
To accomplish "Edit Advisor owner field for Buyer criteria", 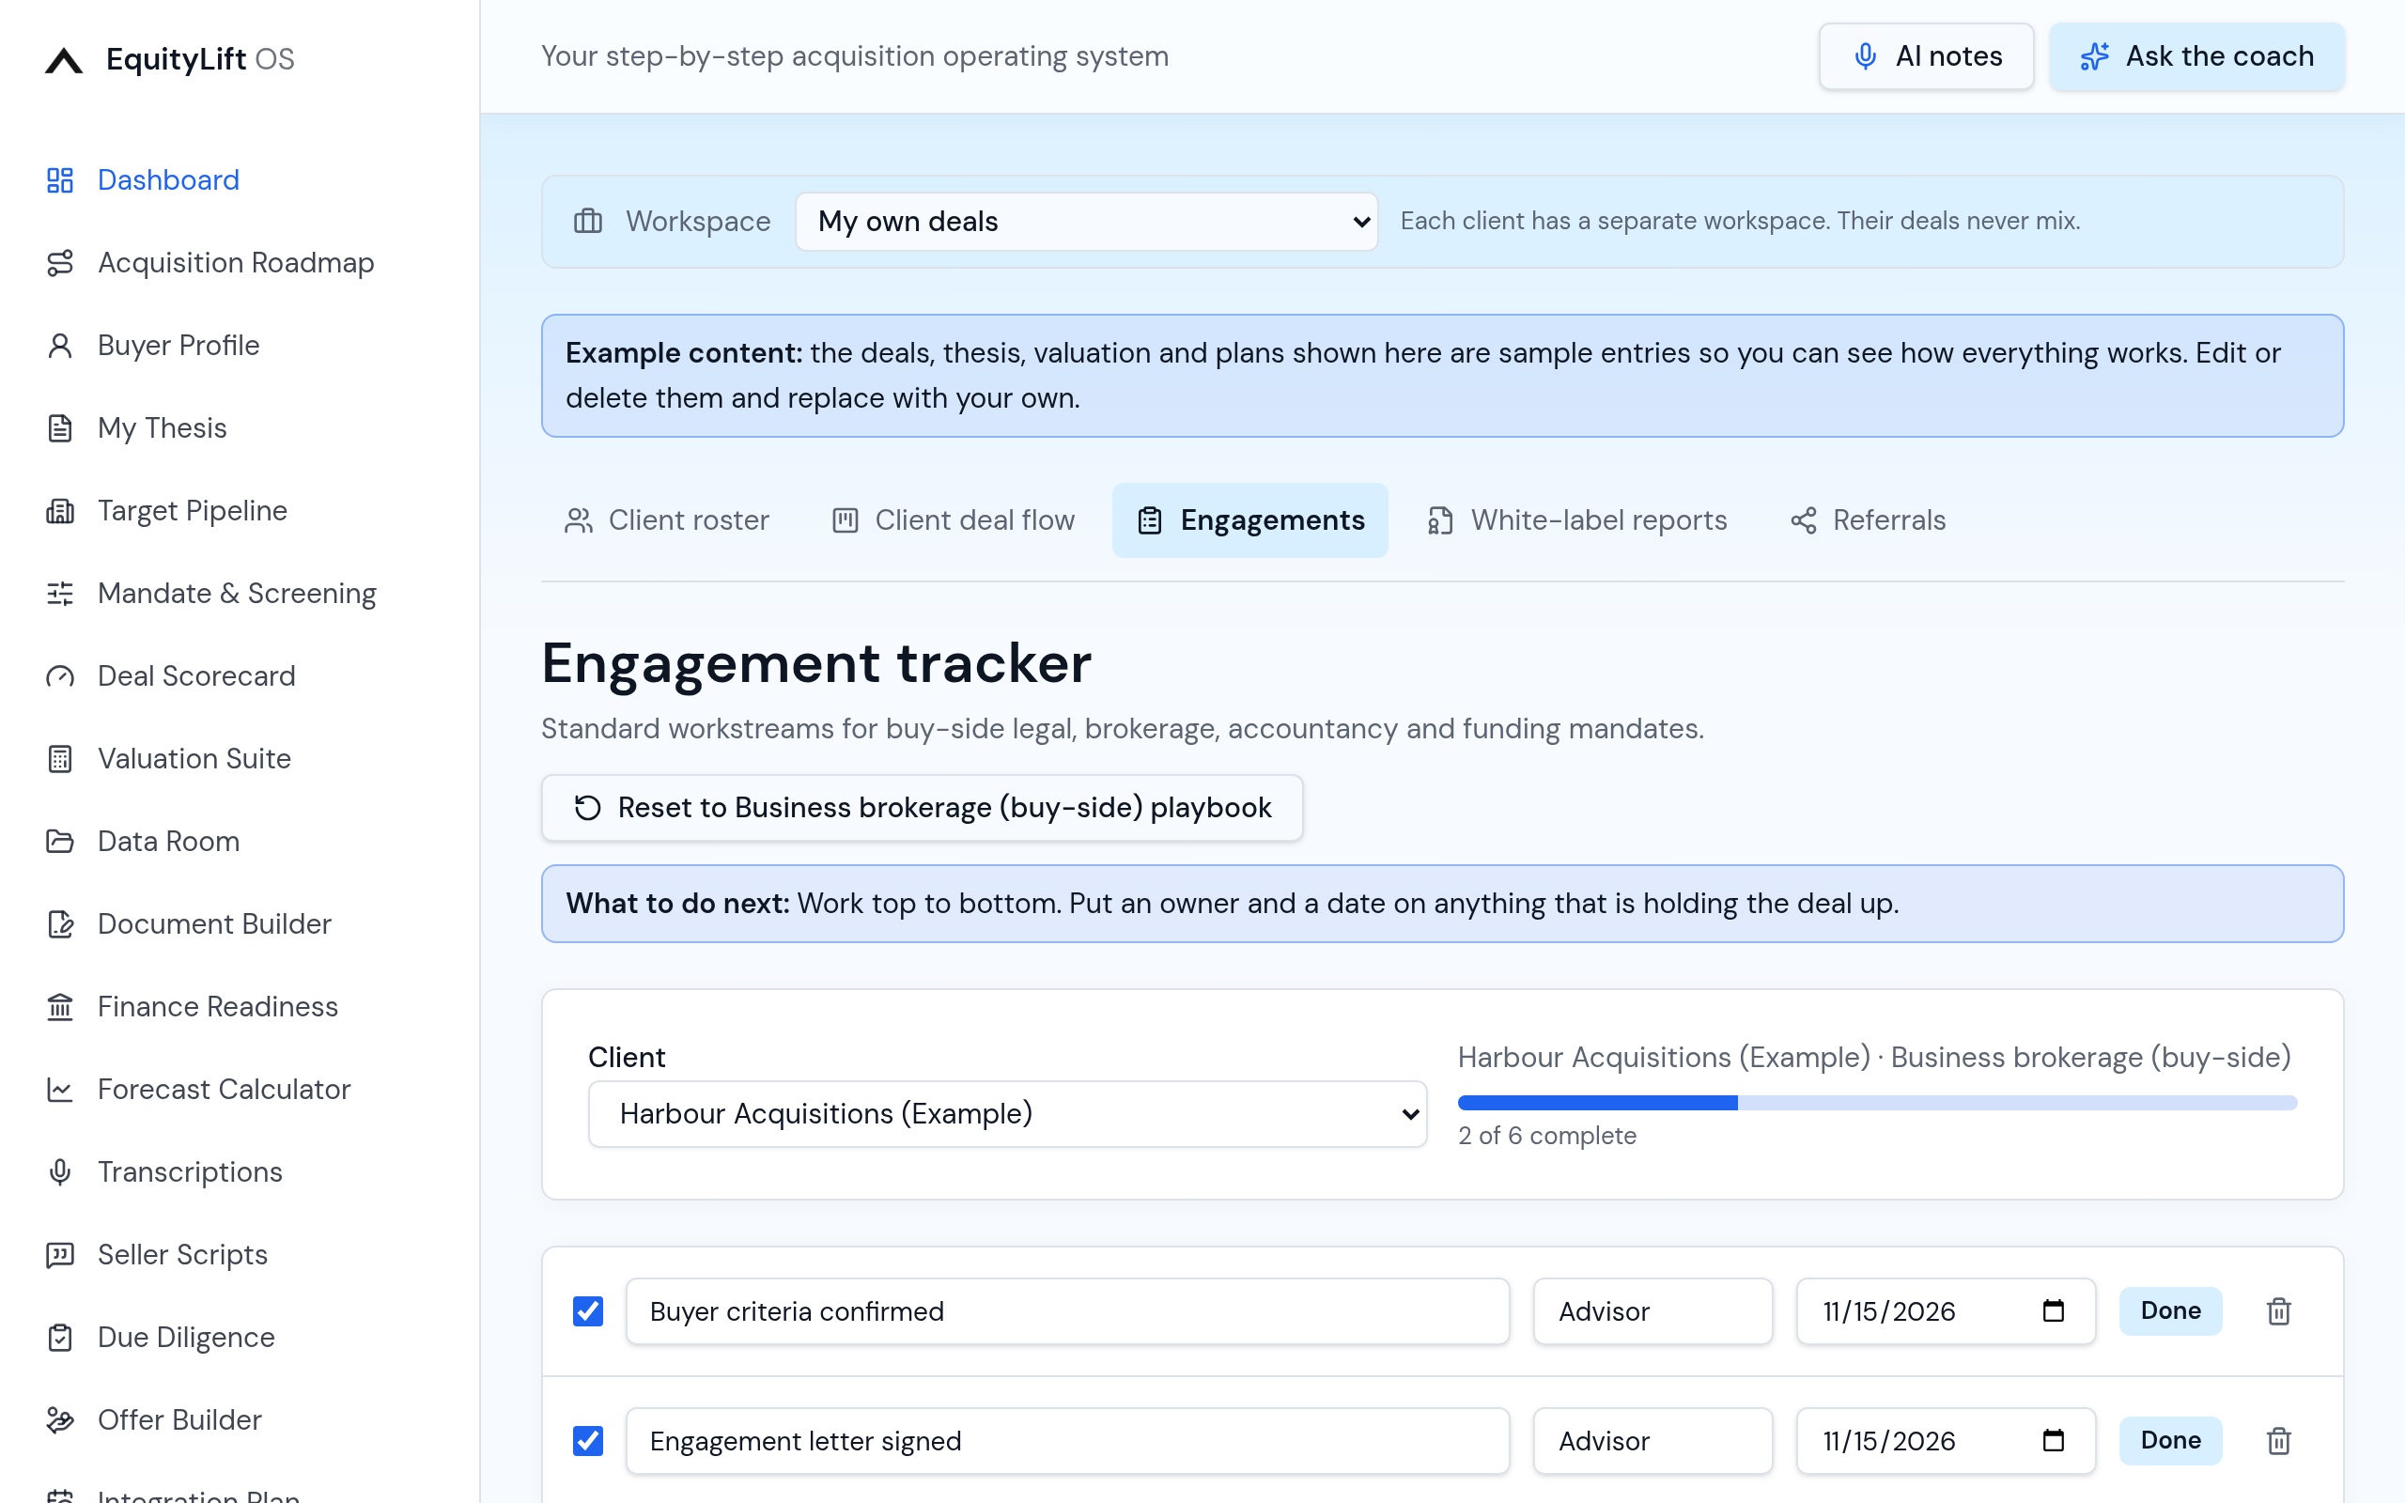I will click(x=1652, y=1311).
